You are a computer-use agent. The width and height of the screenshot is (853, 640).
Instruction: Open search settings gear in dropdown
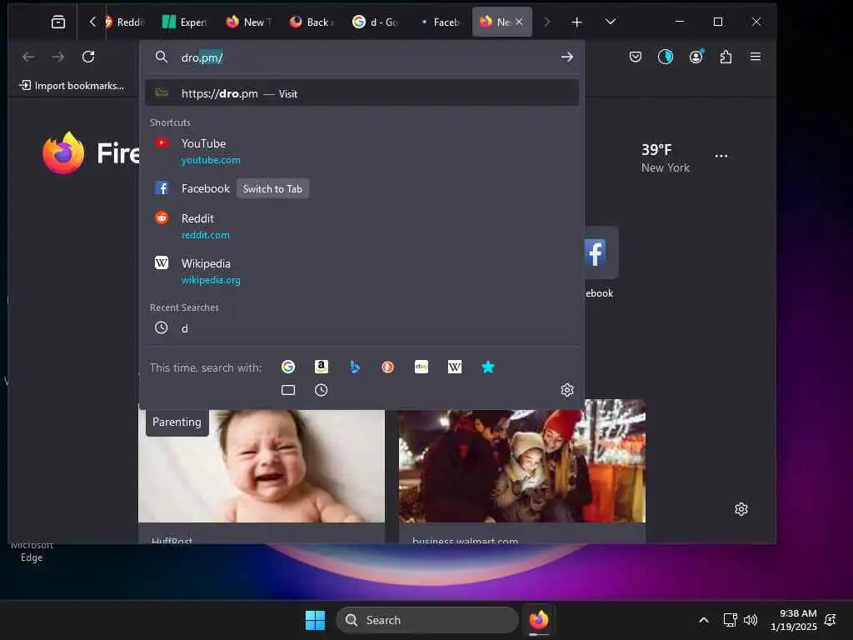click(567, 390)
